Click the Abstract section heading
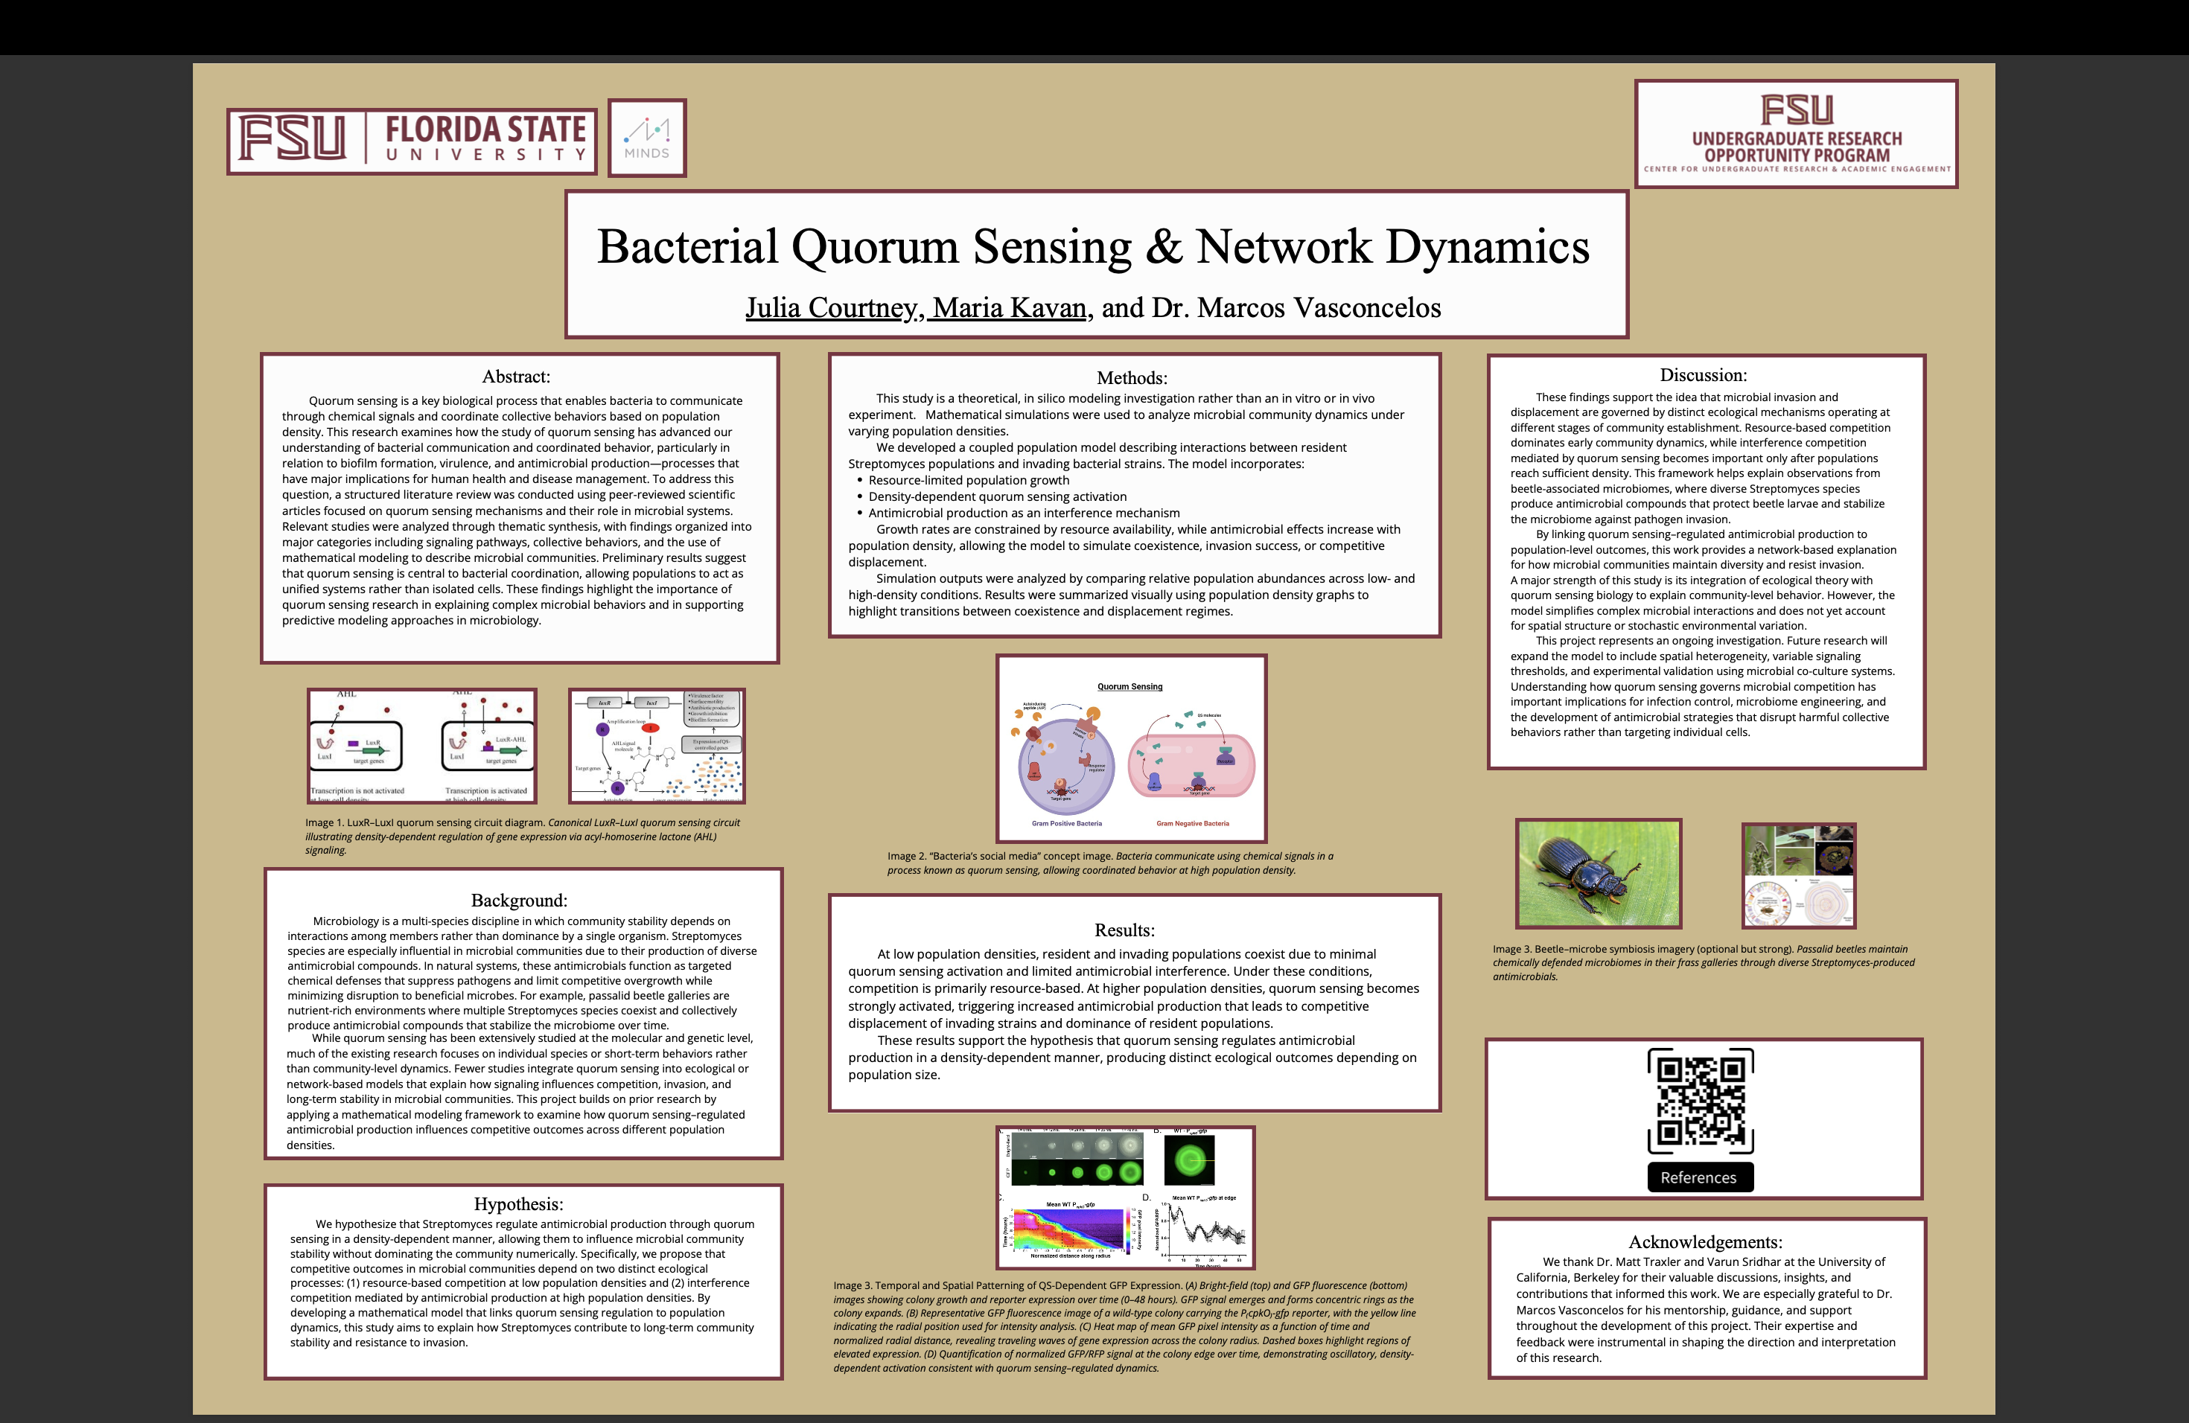2189x1423 pixels. (516, 376)
